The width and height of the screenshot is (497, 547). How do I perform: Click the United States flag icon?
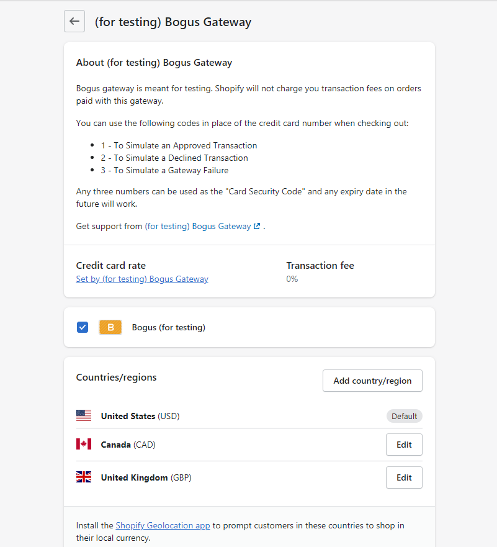click(x=84, y=415)
